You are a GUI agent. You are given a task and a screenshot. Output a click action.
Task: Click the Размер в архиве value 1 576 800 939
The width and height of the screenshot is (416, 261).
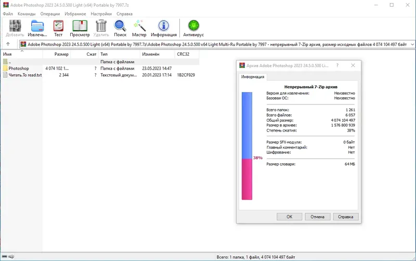(x=343, y=125)
